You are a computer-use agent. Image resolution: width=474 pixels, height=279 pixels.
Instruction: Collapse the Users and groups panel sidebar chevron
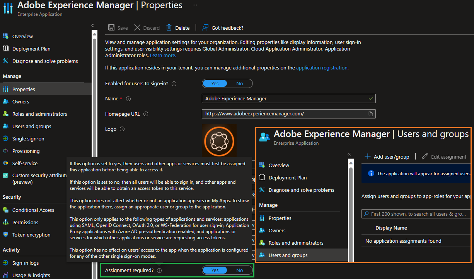[x=349, y=154]
